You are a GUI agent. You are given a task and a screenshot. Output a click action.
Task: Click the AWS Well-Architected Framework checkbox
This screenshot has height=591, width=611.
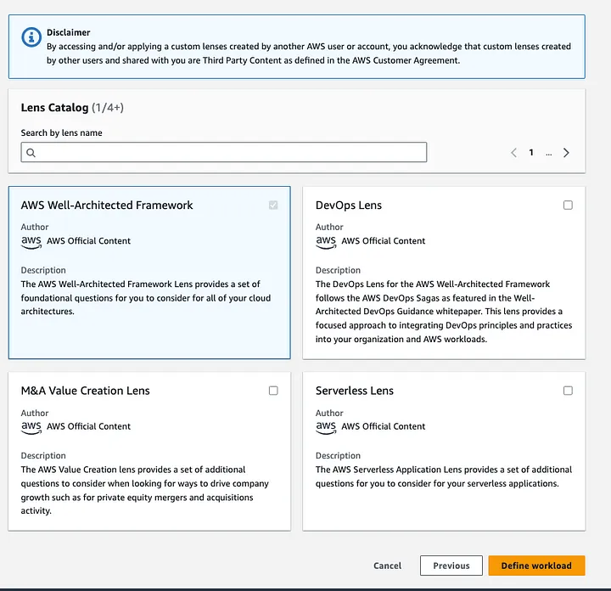tap(273, 205)
